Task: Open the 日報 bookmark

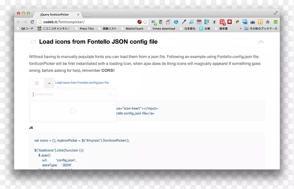Action: 205,29
